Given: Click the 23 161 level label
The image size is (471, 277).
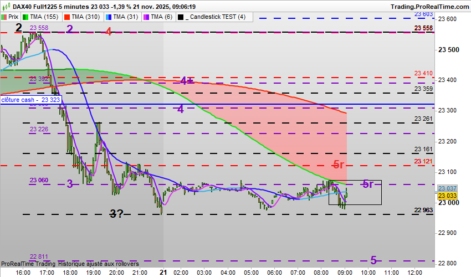Looking at the screenshot, I should [x=423, y=149].
